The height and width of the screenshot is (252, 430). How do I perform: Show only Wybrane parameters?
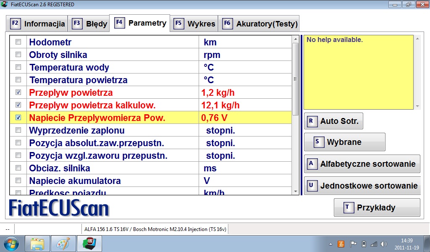click(345, 142)
